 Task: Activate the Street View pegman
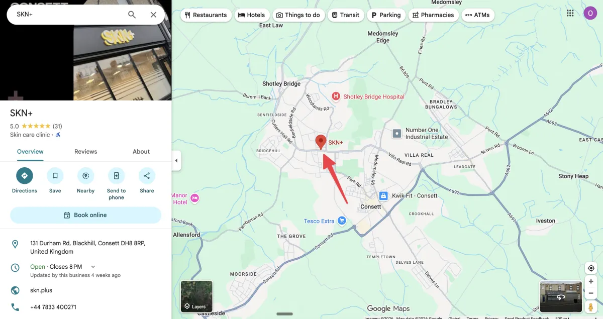[591, 306]
